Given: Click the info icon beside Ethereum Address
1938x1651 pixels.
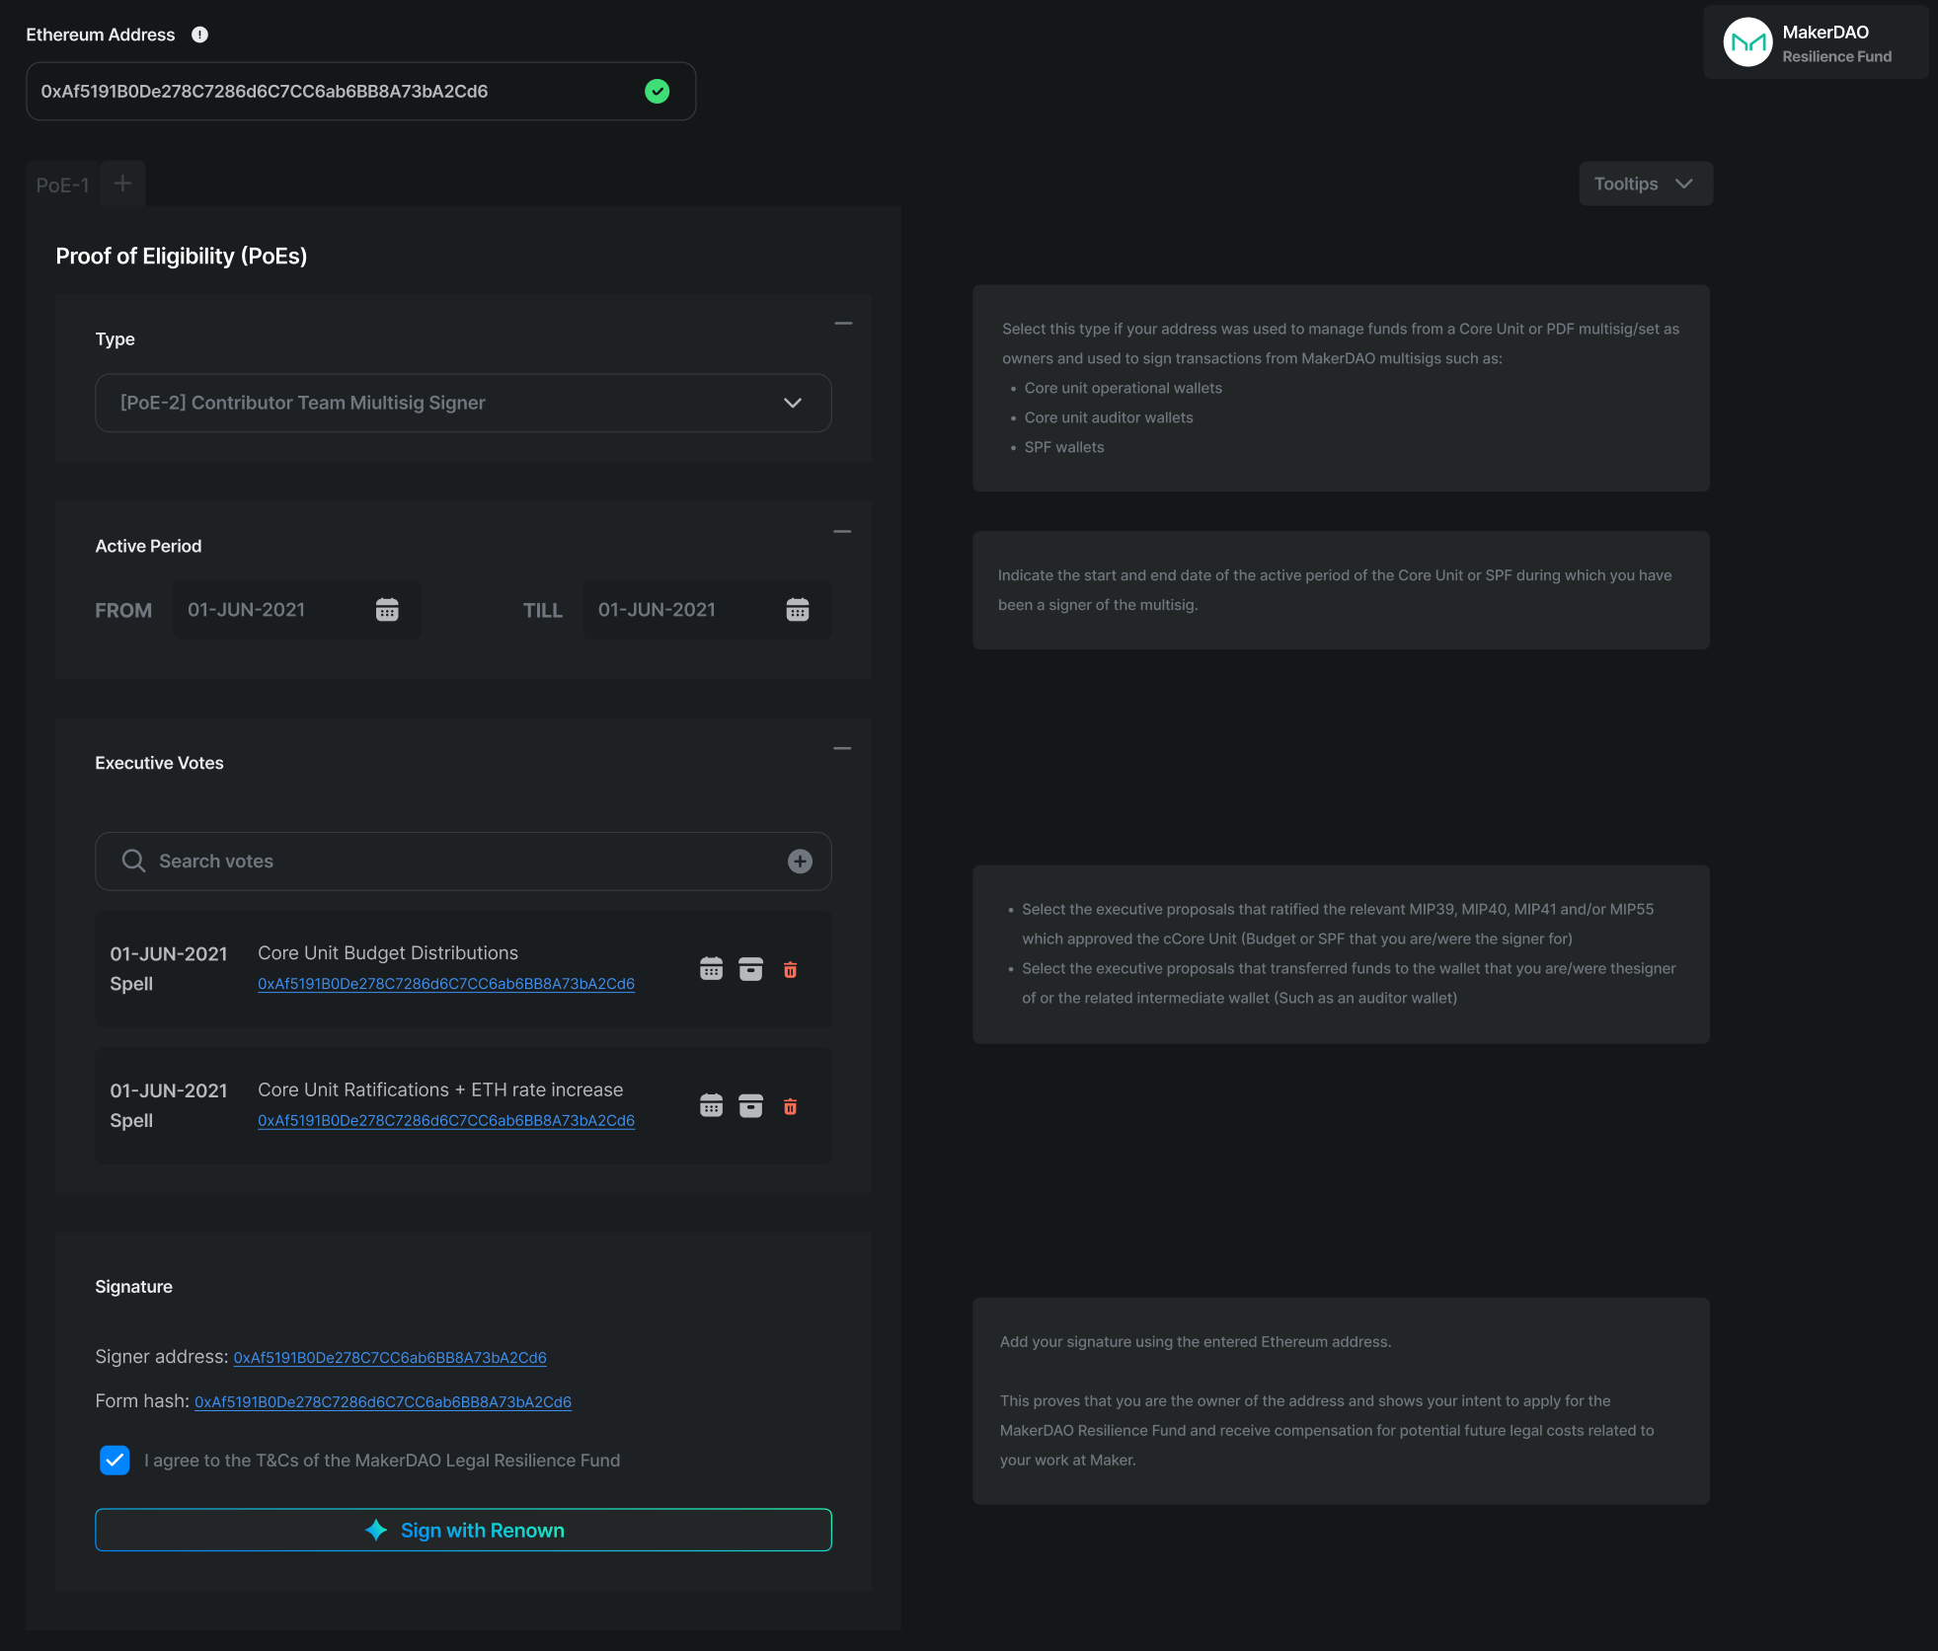Looking at the screenshot, I should click(x=199, y=35).
